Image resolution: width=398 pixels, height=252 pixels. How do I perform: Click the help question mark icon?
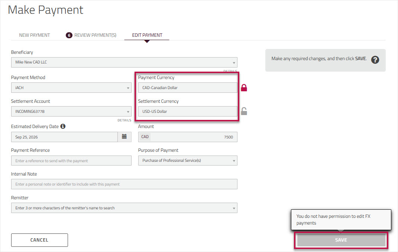pos(375,60)
